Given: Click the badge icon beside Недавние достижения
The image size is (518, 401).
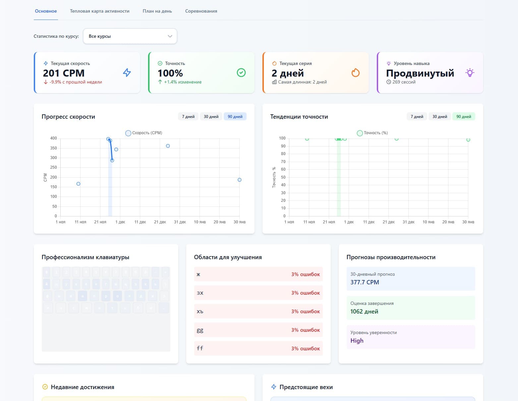Looking at the screenshot, I should click(x=45, y=387).
